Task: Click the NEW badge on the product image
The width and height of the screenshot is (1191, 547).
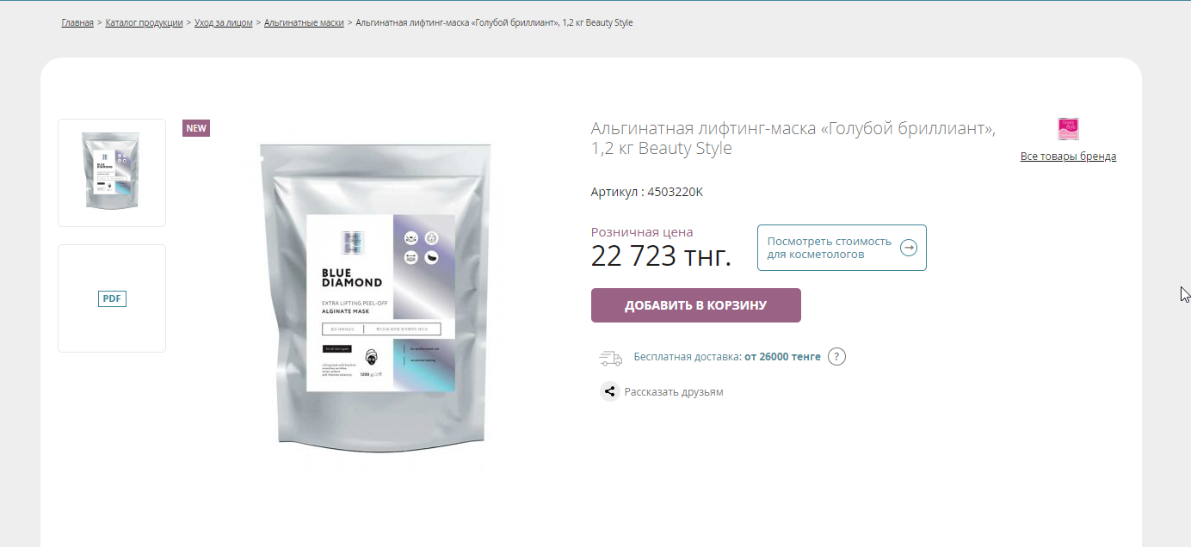Action: tap(196, 128)
